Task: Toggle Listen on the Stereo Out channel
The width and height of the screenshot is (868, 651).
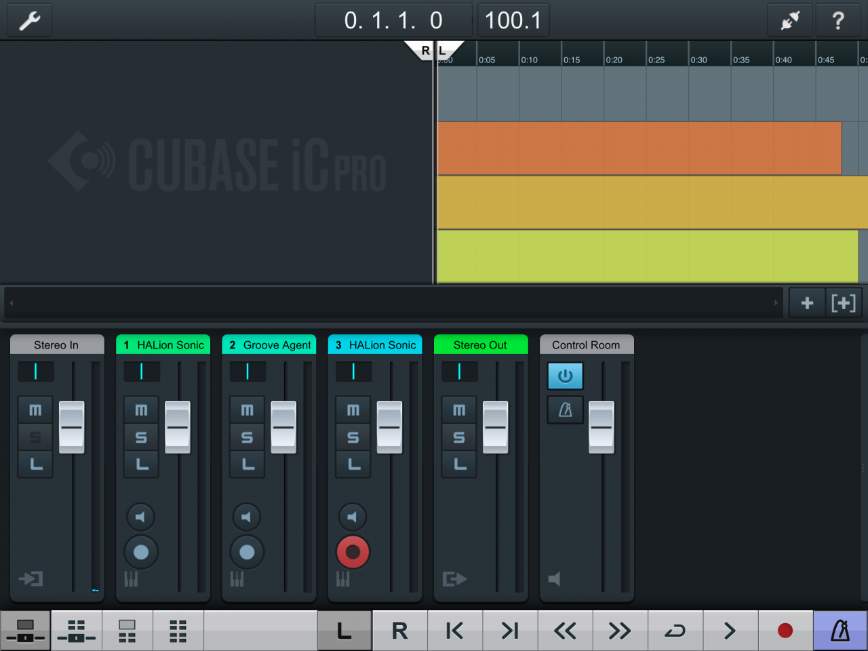Action: click(x=459, y=465)
